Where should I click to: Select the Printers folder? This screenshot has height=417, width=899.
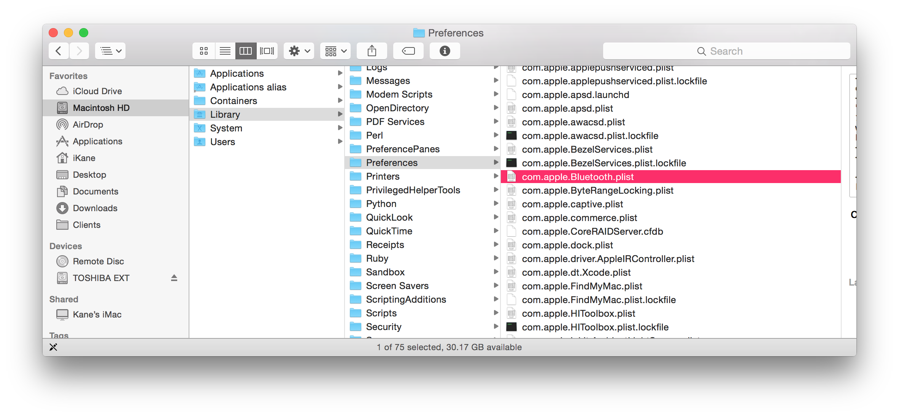pos(382,177)
